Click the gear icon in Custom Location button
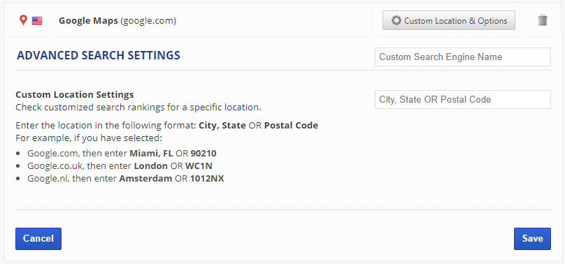The image size is (565, 264). [x=396, y=20]
